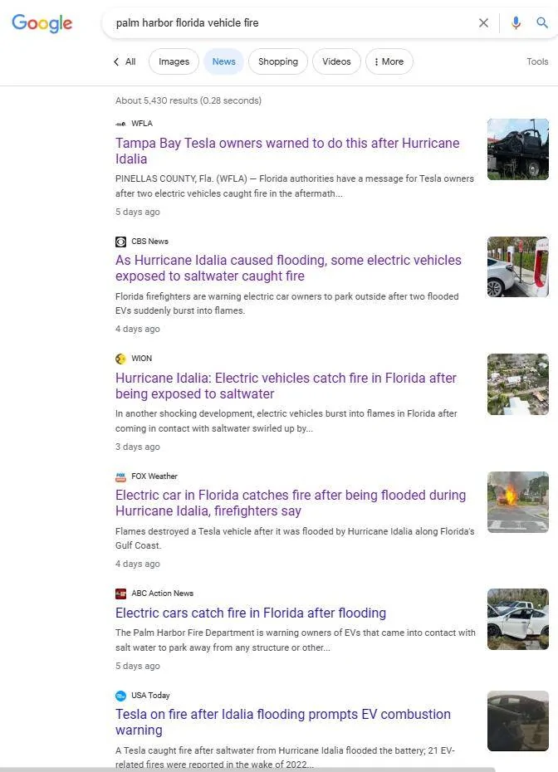Go back to All results
Image resolution: width=558 pixels, height=772 pixels.
[x=125, y=61]
